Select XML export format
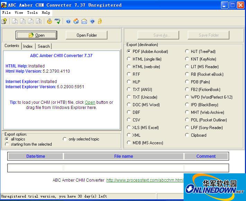Image resolution: width=246 pixels, height=201 pixels. click(134, 135)
